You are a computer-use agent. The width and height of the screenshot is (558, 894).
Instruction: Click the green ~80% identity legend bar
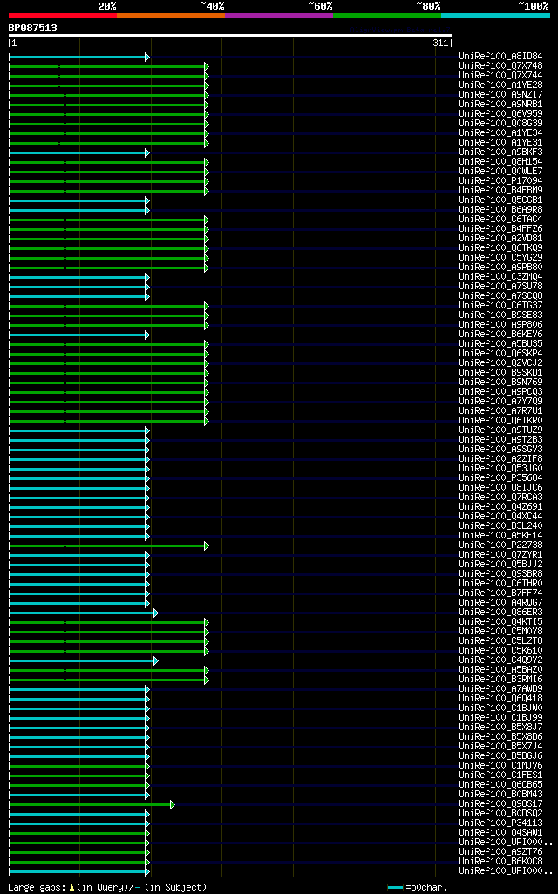387,16
